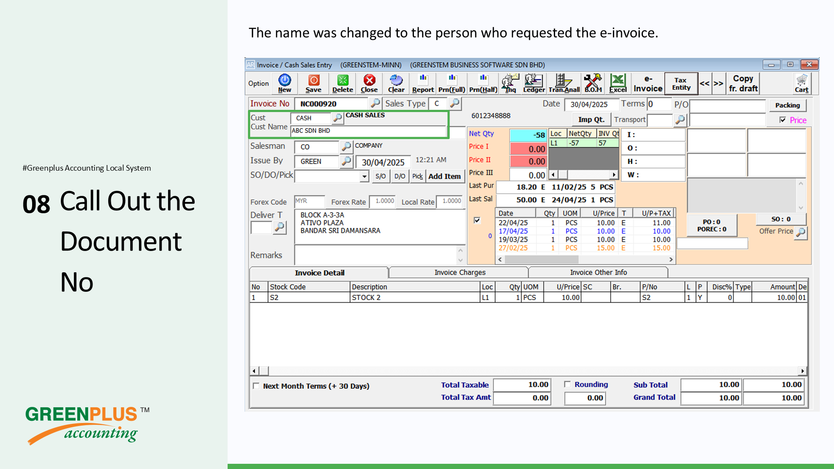
Task: Click the Rounding amount field
Action: (585, 398)
